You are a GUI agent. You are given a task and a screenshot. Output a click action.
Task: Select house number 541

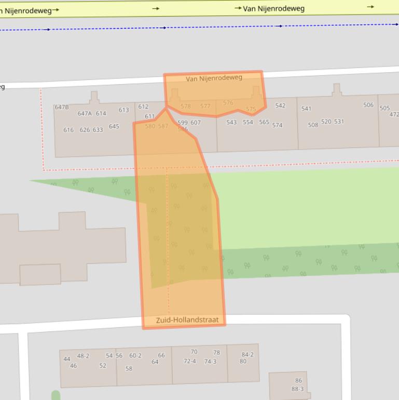pyautogui.click(x=306, y=109)
